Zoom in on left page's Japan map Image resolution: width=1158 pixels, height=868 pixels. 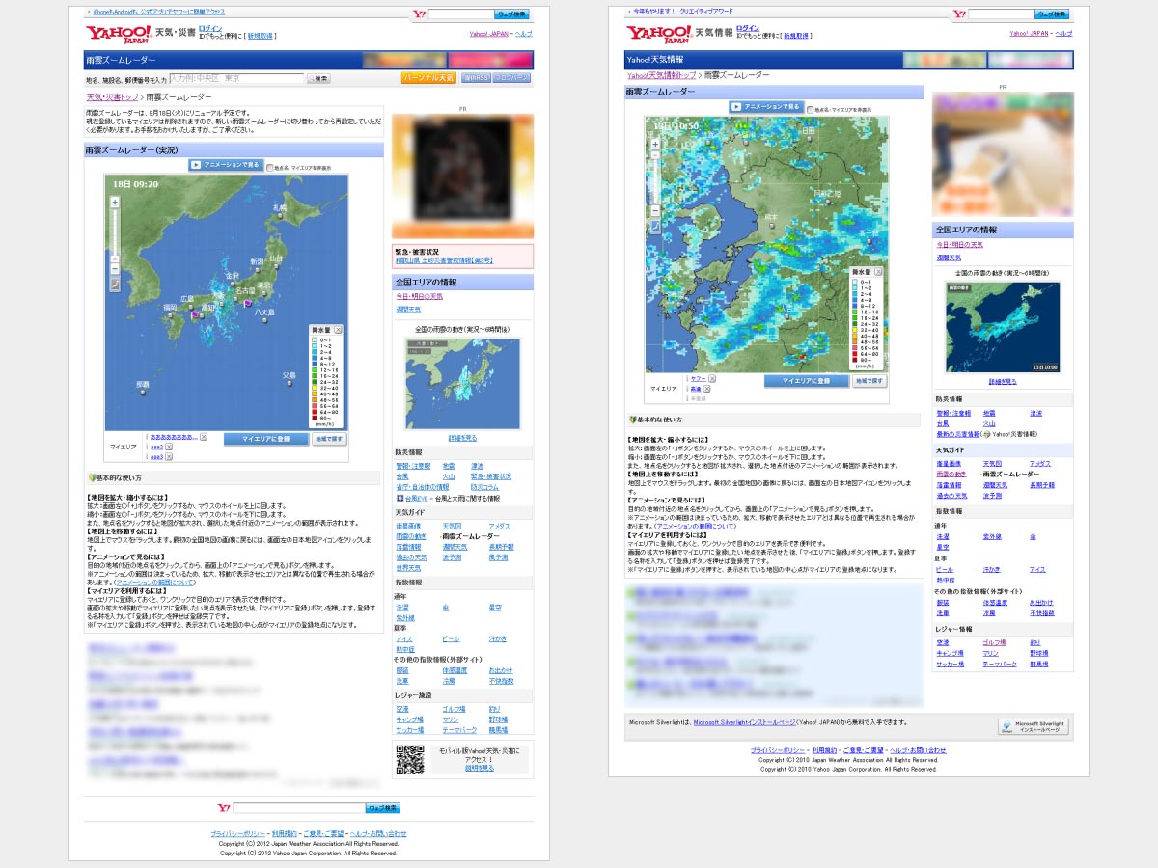(x=115, y=203)
